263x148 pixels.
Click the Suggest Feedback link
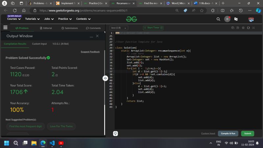[x=90, y=52]
